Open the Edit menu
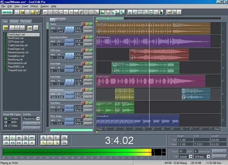 (10, 6)
